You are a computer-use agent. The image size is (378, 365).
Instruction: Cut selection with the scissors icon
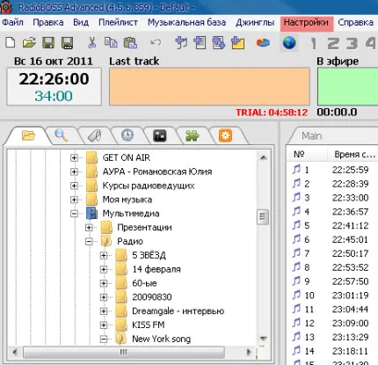pyautogui.click(x=92, y=43)
